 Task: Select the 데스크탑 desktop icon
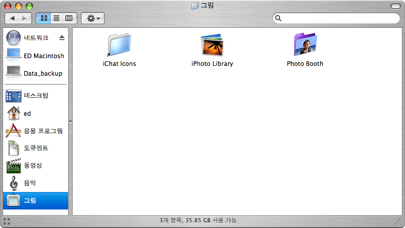[x=13, y=96]
